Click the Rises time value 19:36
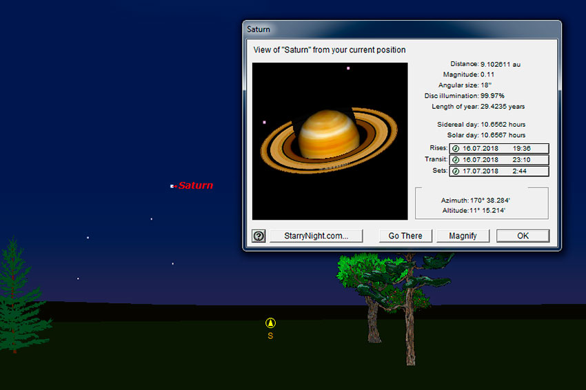Viewport: 586px width, 390px height. [x=522, y=148]
